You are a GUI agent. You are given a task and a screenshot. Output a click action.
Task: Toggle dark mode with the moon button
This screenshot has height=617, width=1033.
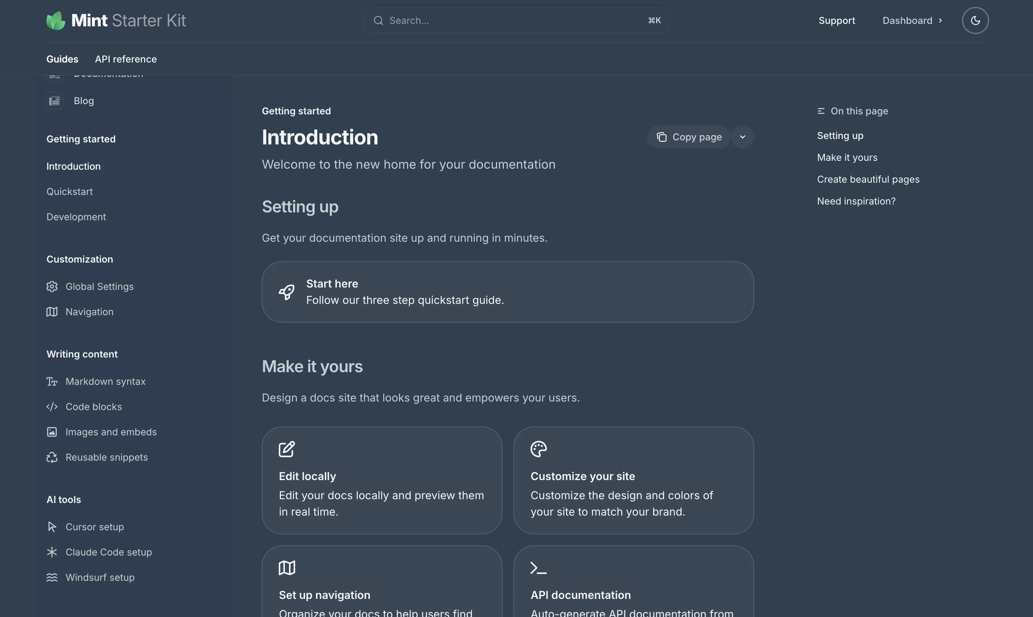tap(975, 20)
